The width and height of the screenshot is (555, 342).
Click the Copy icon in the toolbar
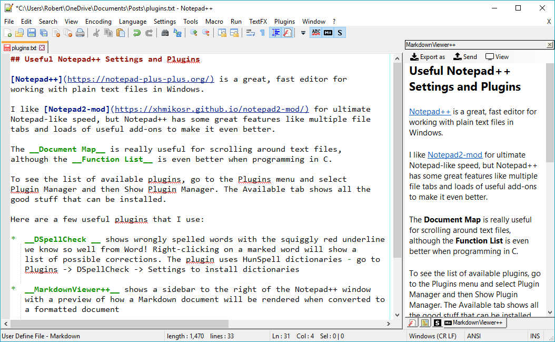pyautogui.click(x=108, y=33)
